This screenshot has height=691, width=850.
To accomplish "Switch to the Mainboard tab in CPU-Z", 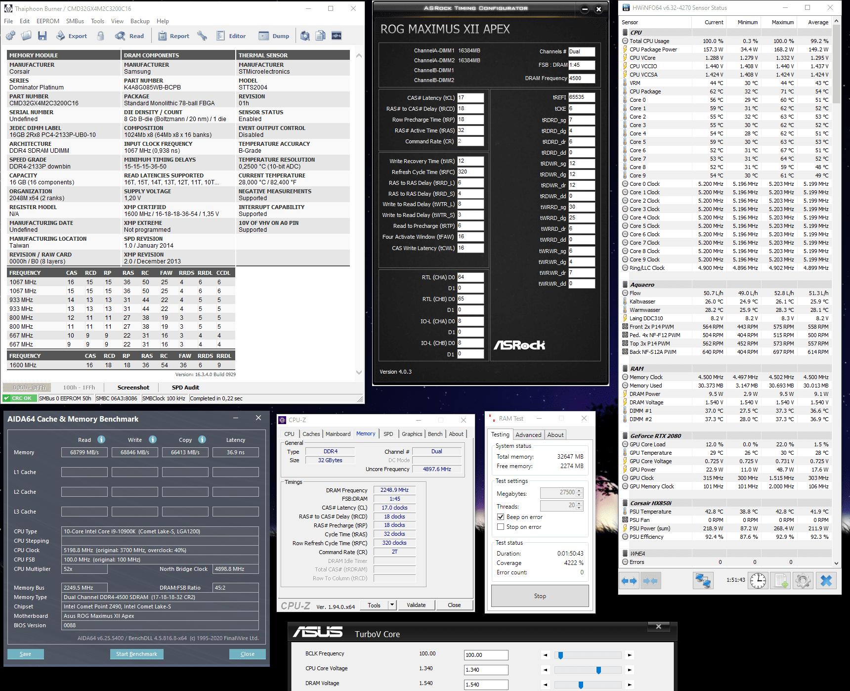I will click(338, 434).
